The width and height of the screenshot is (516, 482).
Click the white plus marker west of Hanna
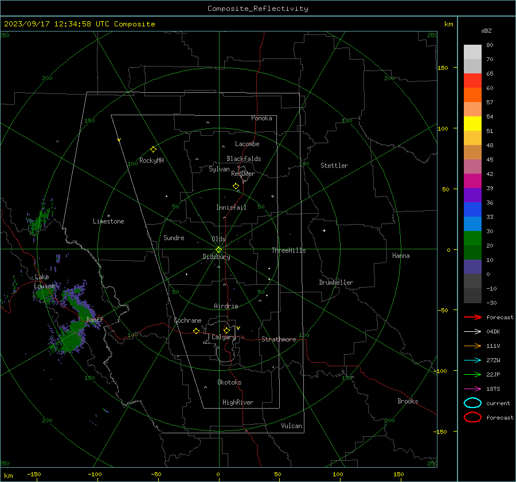(x=324, y=230)
